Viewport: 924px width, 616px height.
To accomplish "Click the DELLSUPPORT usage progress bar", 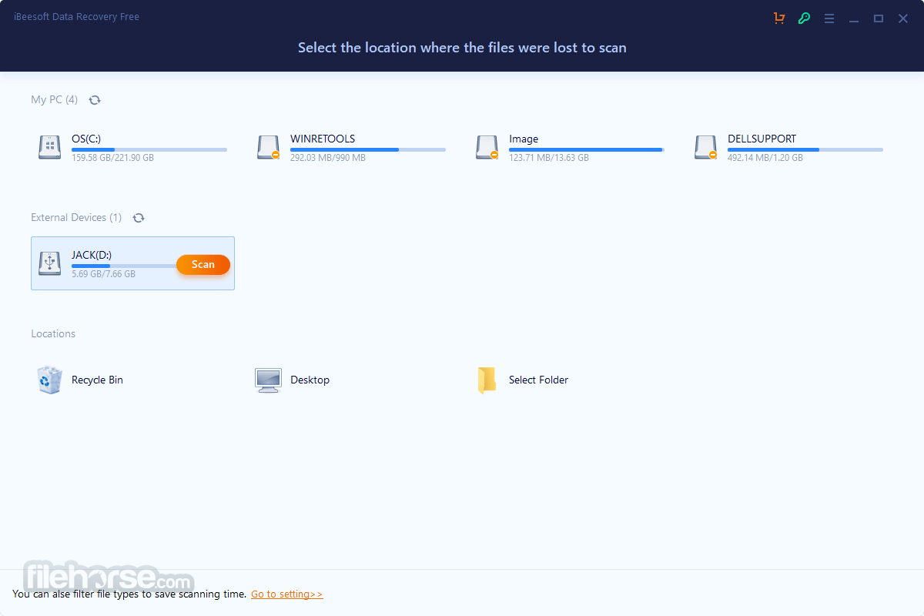I will [805, 149].
